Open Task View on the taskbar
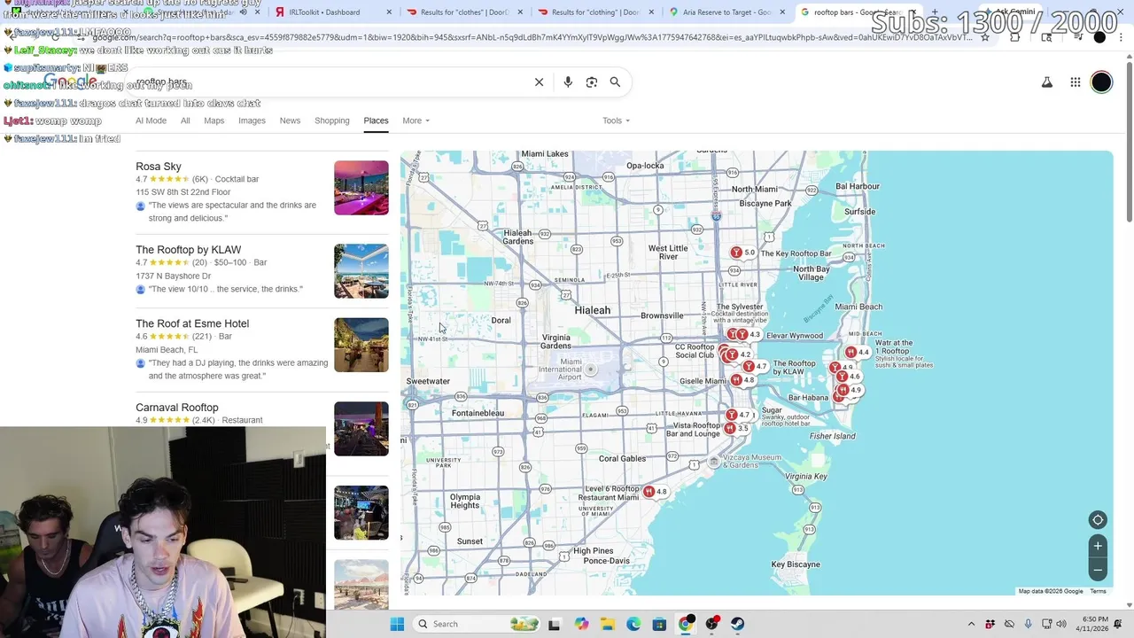The image size is (1134, 638). 554,624
